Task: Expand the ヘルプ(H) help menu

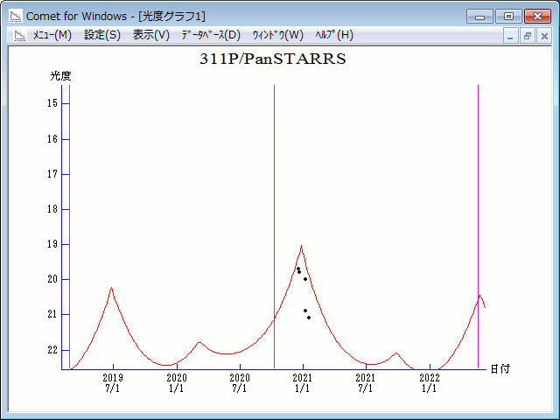Action: pos(334,35)
